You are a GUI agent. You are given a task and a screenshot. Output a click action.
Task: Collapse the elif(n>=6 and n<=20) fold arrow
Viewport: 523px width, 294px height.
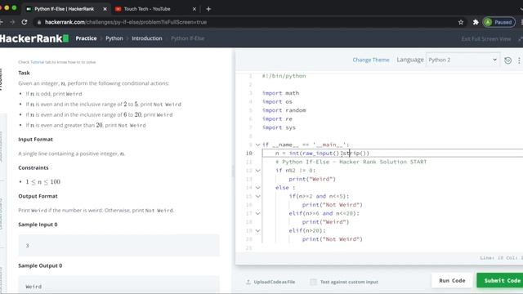tap(257, 213)
